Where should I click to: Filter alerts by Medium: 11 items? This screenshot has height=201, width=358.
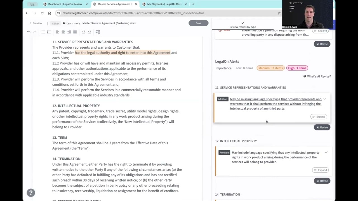coord(270,68)
